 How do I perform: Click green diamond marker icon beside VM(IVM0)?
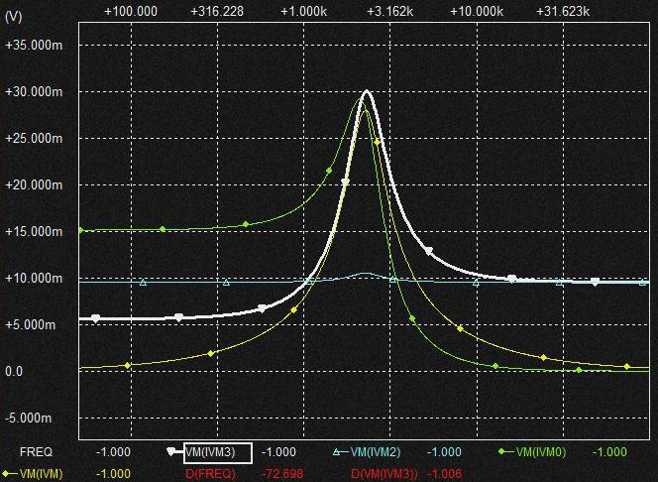tap(501, 452)
